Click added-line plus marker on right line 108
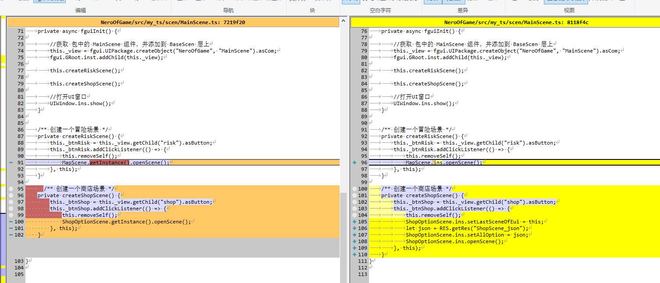 (354, 241)
